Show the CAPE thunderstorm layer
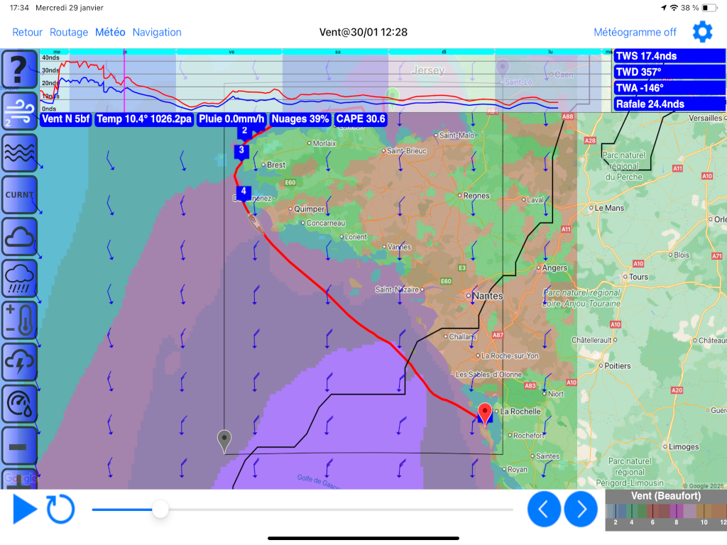 coord(19,362)
